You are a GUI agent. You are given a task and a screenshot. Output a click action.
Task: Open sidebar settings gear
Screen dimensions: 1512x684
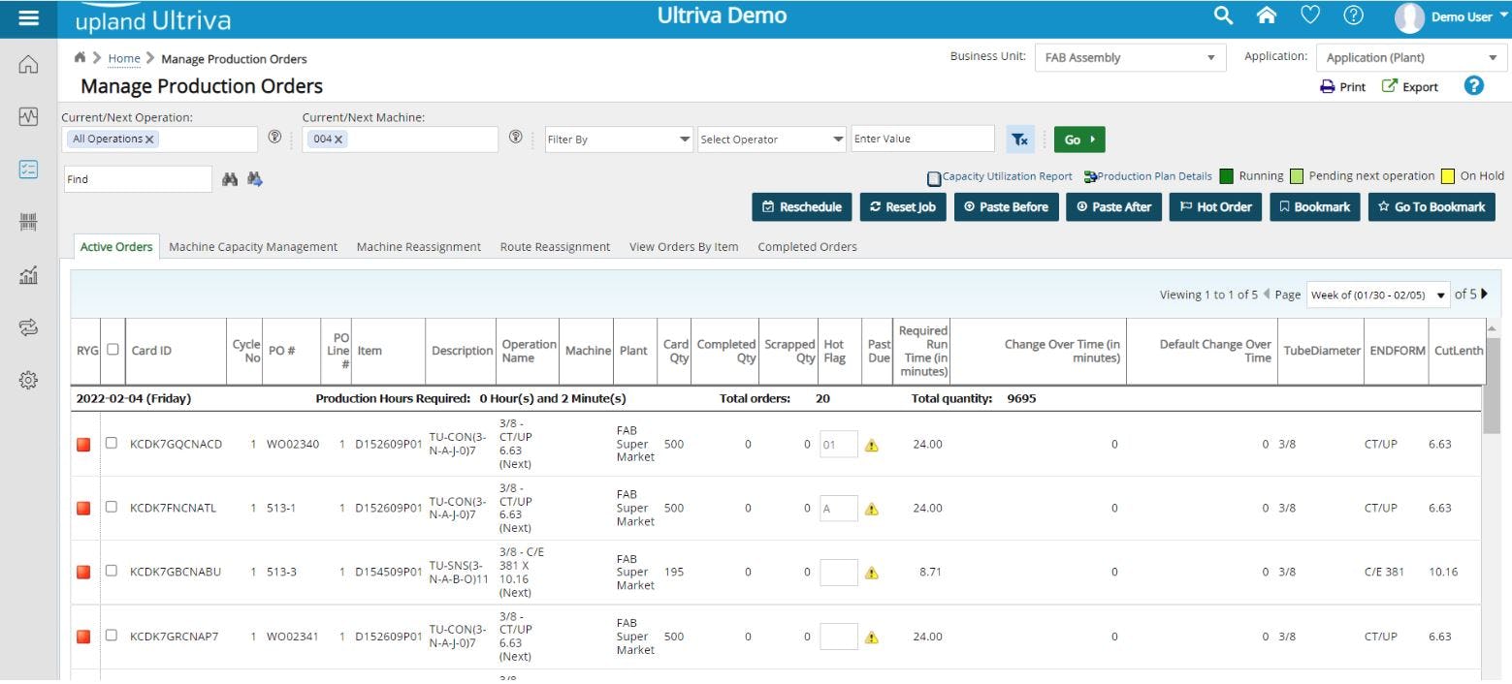pos(28,382)
